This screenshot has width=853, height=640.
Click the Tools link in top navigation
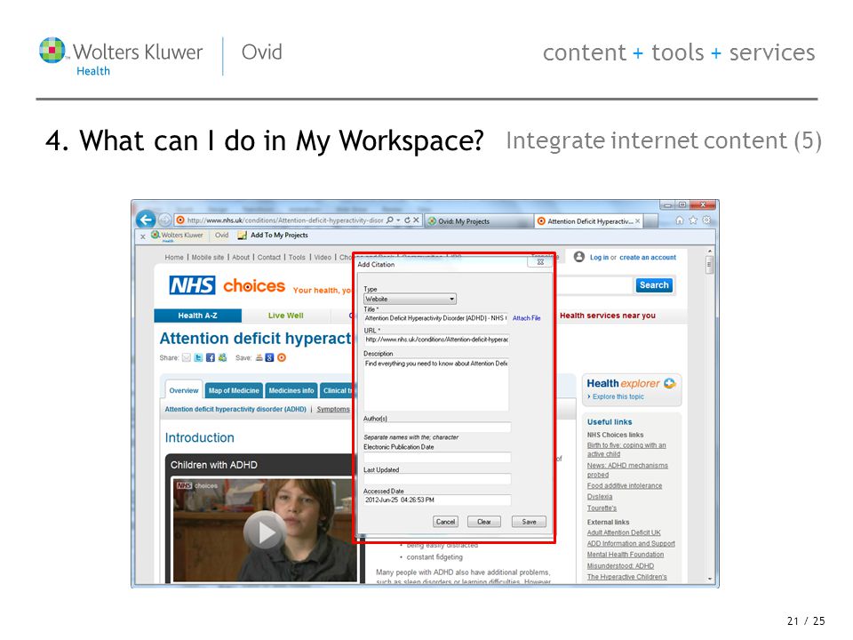[x=297, y=258]
